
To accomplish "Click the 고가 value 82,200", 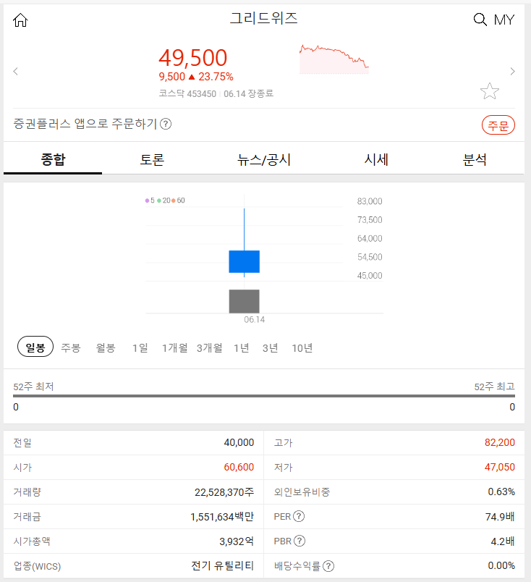I will 499,442.
